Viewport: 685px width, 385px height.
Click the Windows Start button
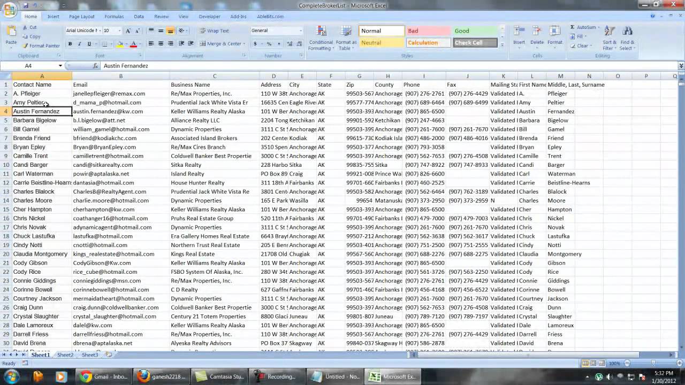(11, 376)
